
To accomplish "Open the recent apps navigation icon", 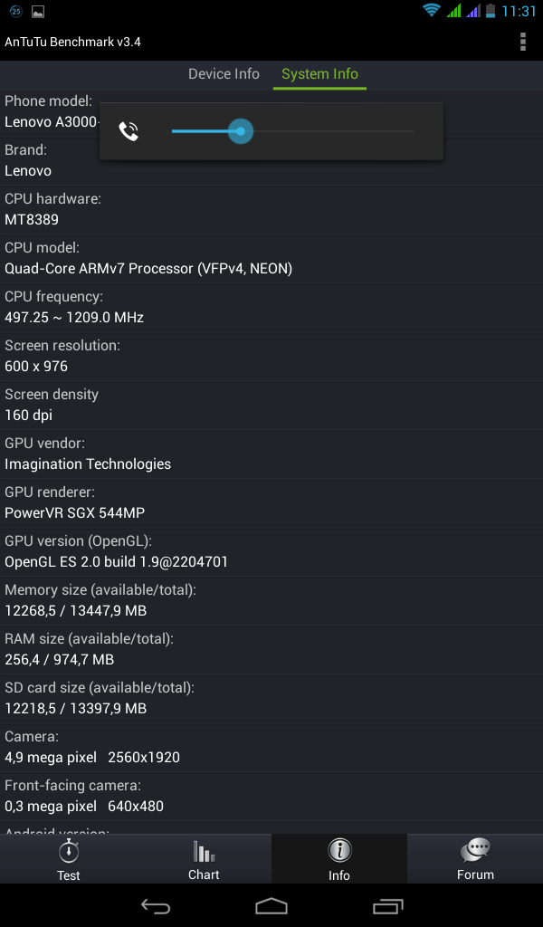I will click(x=388, y=906).
